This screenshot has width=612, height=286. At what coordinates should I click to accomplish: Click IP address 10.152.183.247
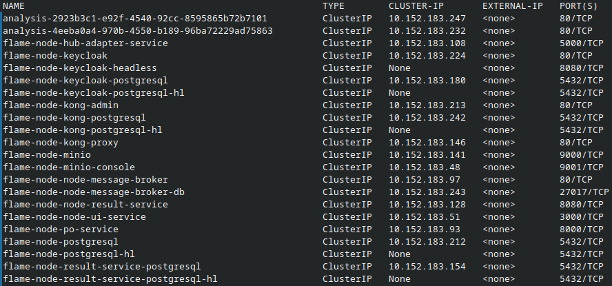427,19
